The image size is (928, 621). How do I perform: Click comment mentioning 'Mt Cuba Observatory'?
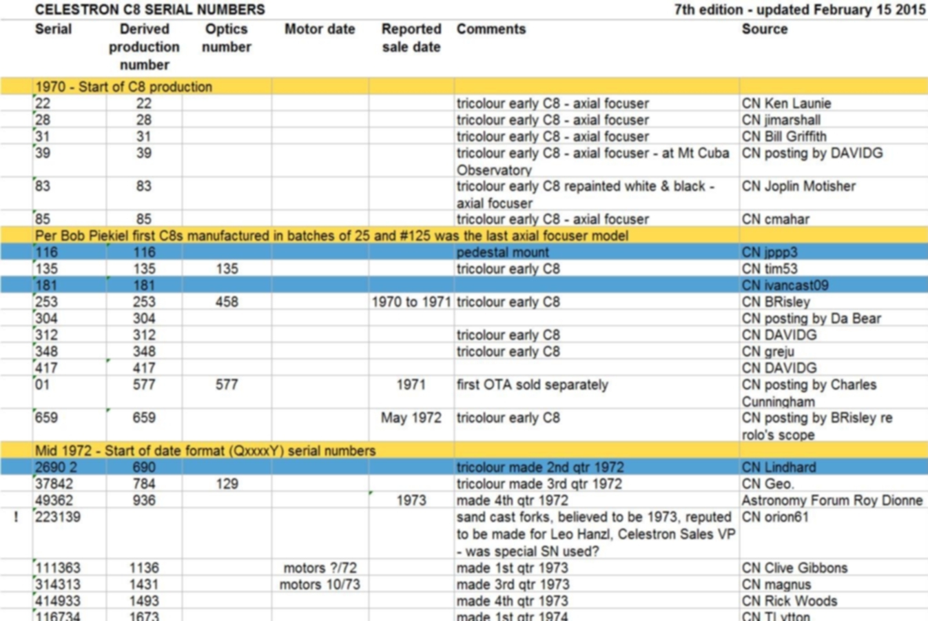[592, 161]
